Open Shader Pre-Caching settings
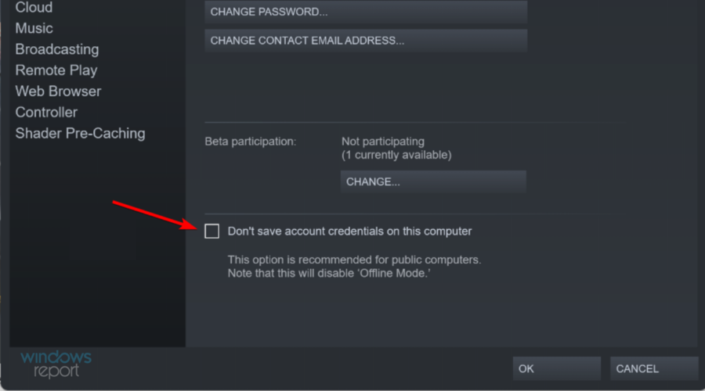The height and width of the screenshot is (391, 705). pos(80,133)
